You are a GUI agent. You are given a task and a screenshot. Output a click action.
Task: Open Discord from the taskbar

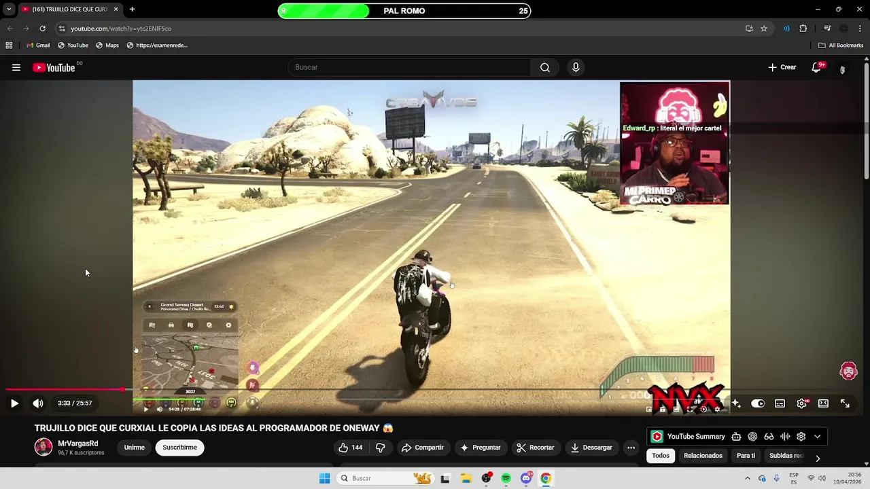pyautogui.click(x=526, y=478)
